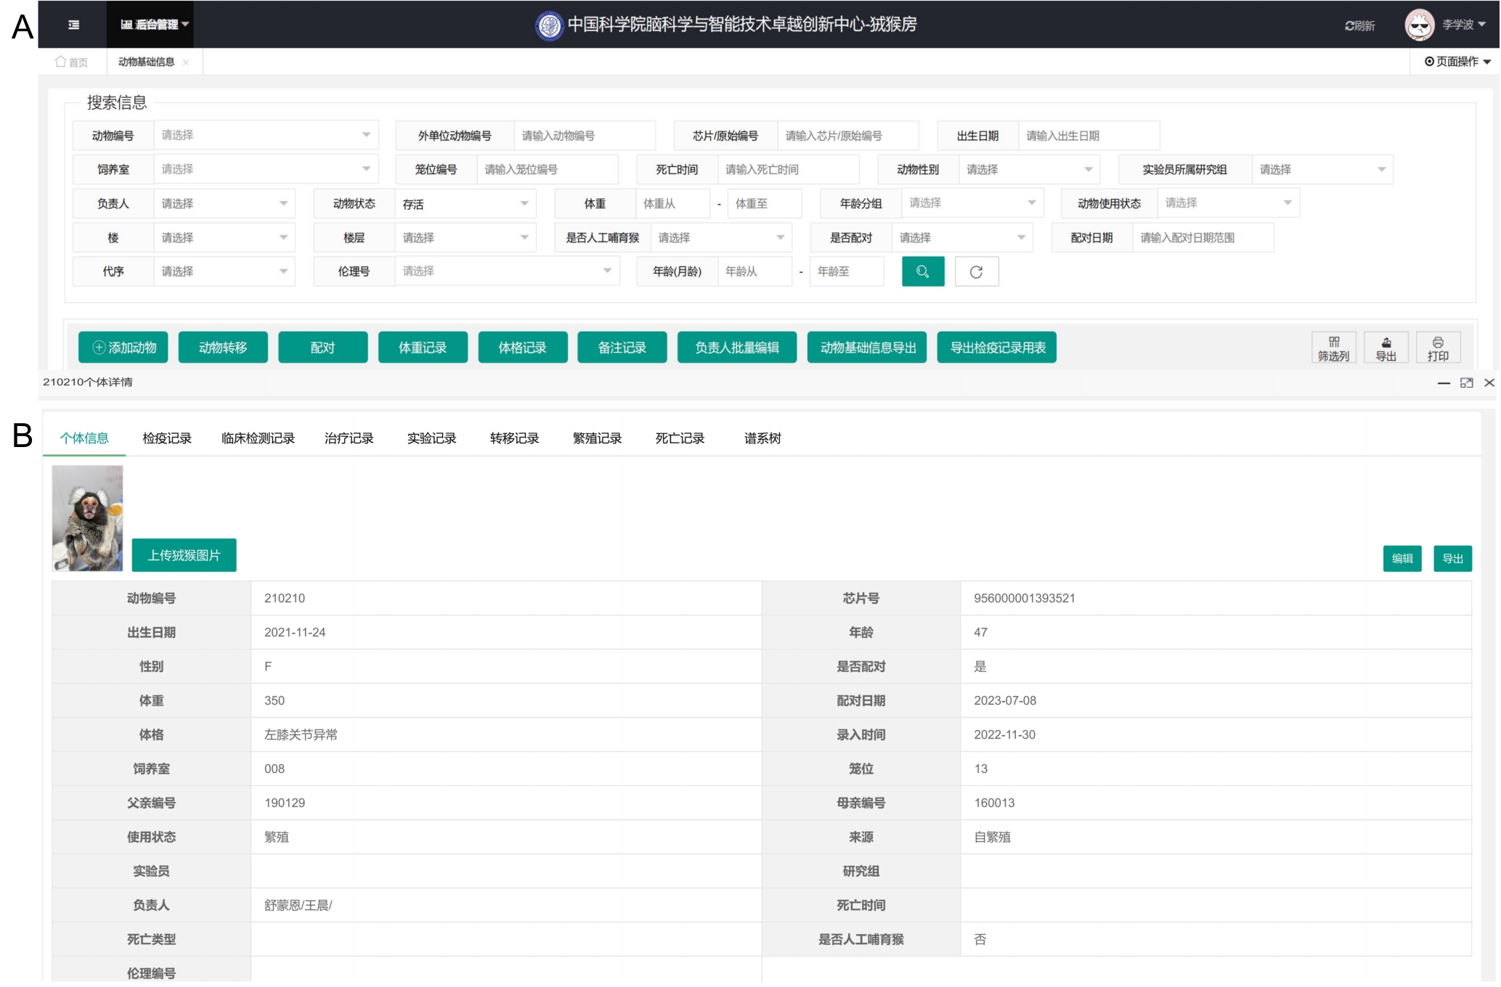The height and width of the screenshot is (987, 1501).
Task: Expand the 页面操作 menu
Action: pyautogui.click(x=1457, y=62)
